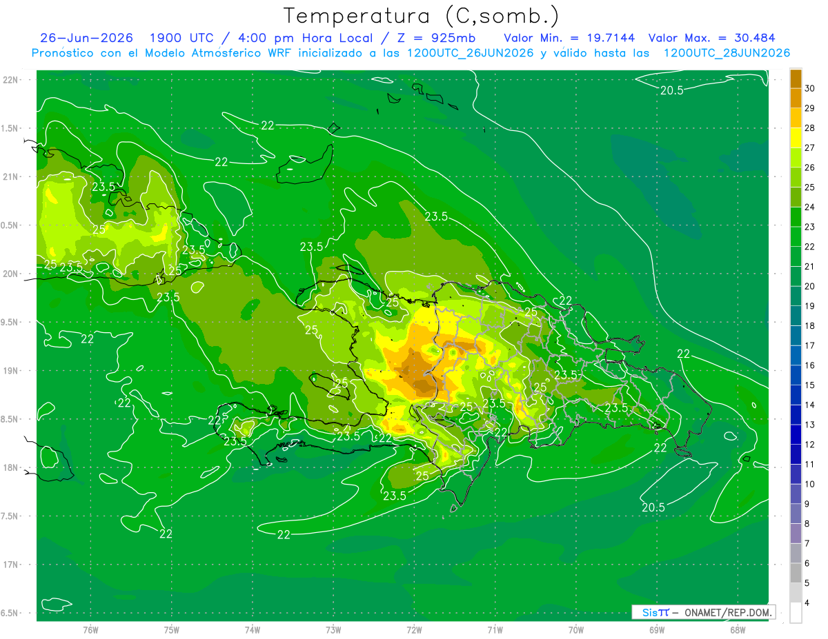Click the 21N latitude axis label
This screenshot has height=639, width=828.
pyautogui.click(x=12, y=176)
